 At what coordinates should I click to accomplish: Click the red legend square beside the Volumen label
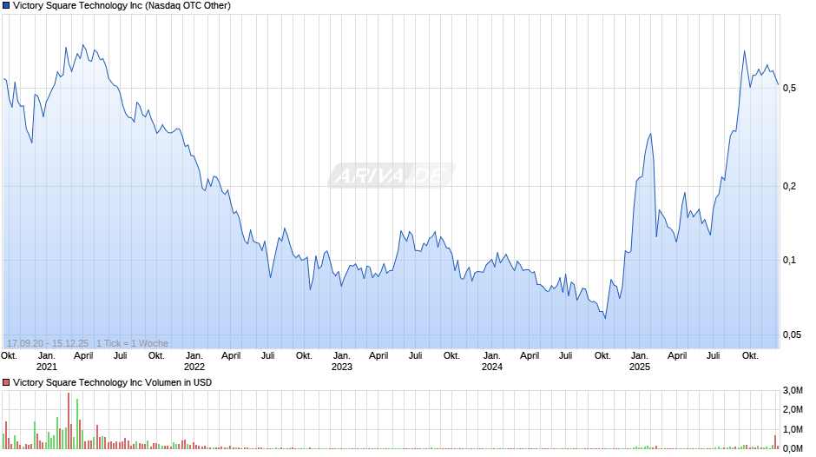coord(6,382)
